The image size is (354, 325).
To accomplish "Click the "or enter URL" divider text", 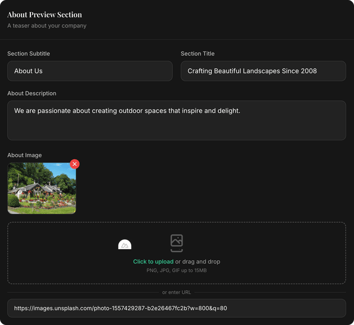I will pos(176,292).
